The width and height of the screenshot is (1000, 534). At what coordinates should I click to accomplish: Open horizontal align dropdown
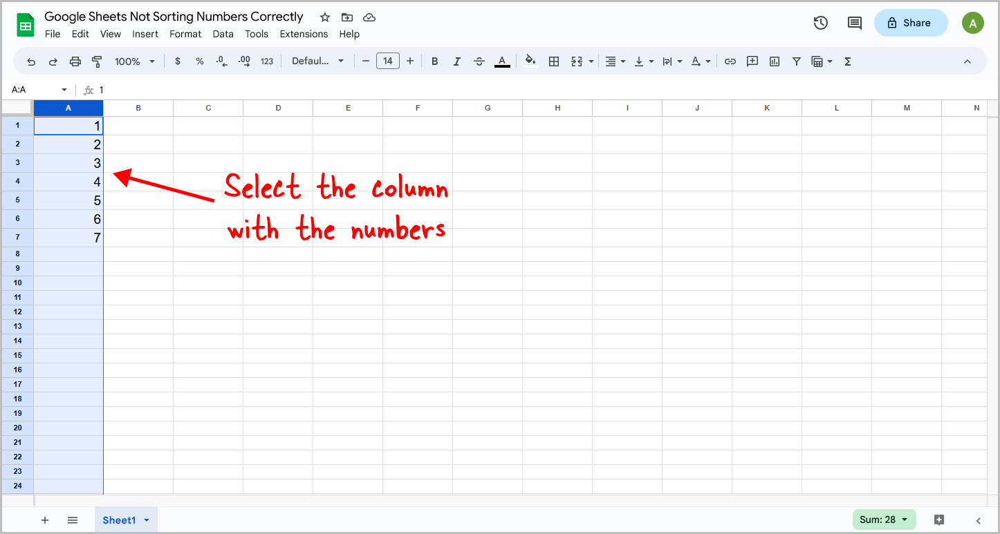click(615, 61)
